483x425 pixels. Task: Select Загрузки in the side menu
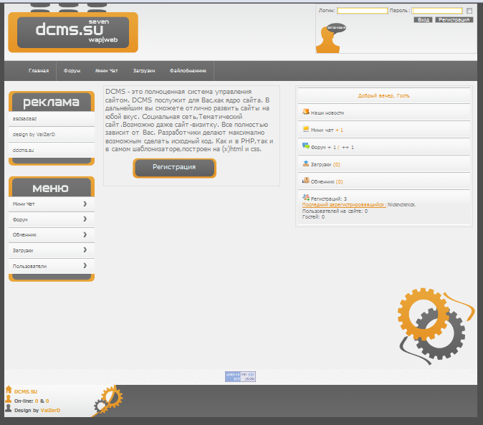23,250
